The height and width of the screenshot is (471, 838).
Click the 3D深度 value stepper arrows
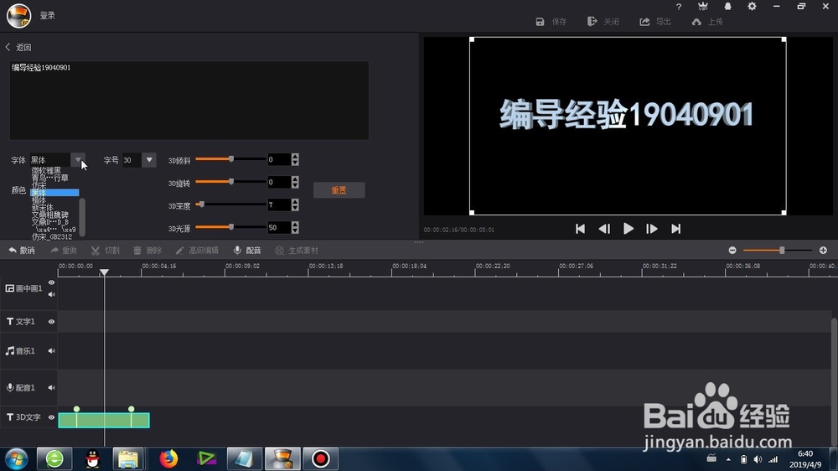click(295, 204)
